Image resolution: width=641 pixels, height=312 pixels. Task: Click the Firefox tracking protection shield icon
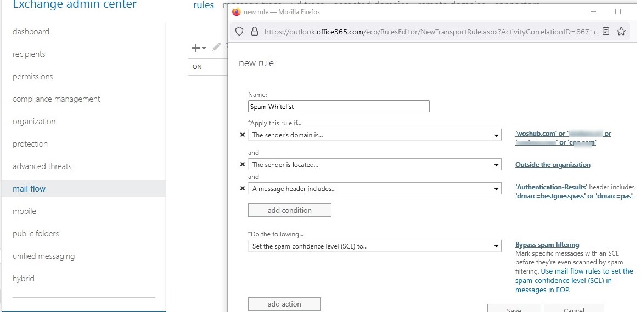pyautogui.click(x=239, y=32)
